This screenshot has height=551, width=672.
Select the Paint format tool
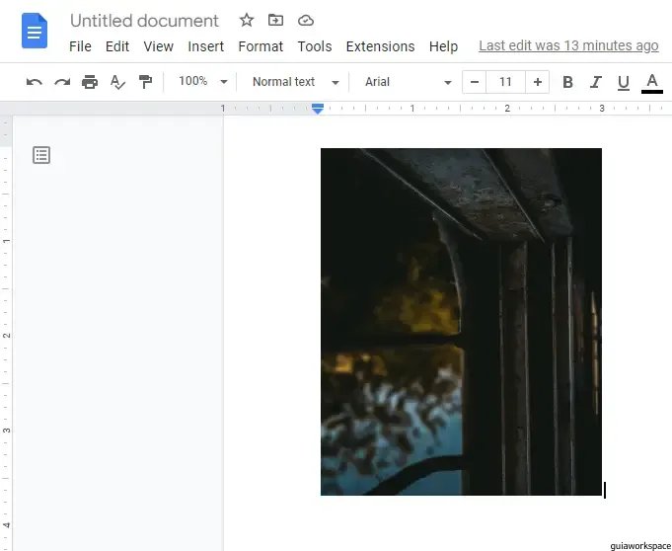click(145, 82)
